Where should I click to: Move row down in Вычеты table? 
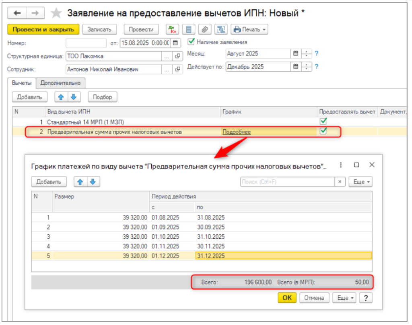tap(74, 97)
